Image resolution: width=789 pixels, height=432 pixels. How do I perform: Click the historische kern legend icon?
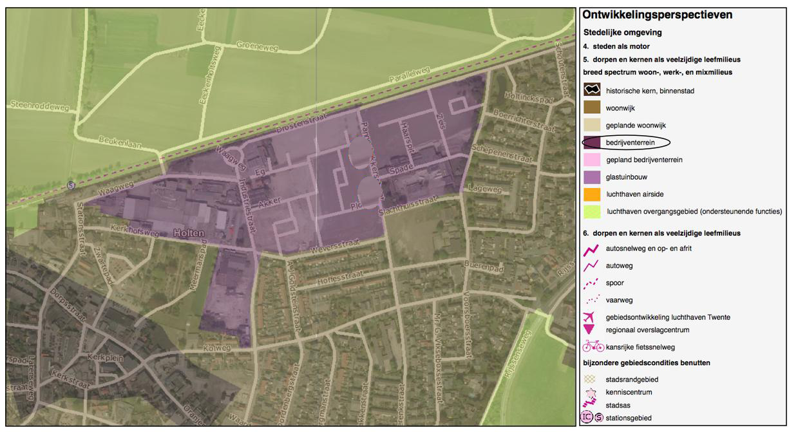(x=591, y=90)
